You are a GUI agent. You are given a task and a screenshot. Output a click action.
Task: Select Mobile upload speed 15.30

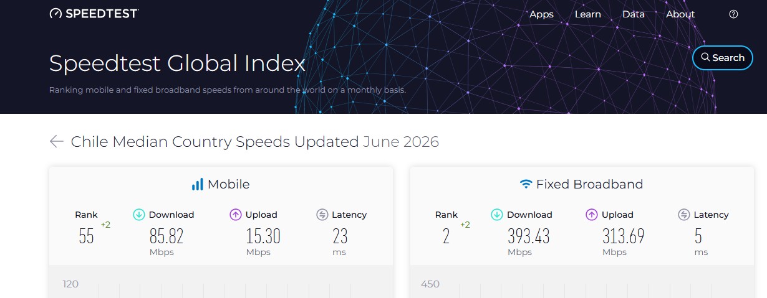pyautogui.click(x=263, y=236)
